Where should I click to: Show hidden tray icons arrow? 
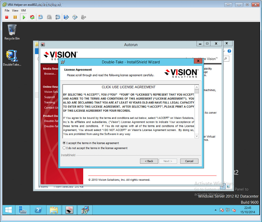[215, 210]
